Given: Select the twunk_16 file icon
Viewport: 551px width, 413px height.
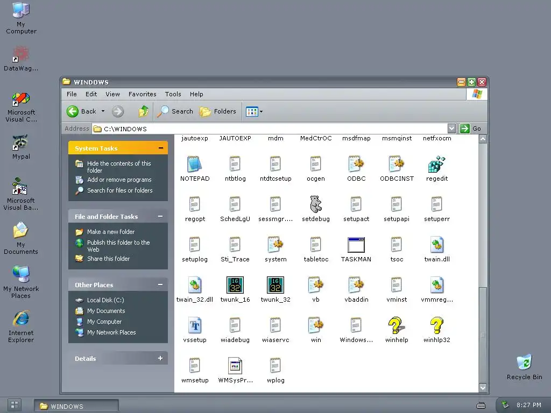Looking at the screenshot, I should coord(235,285).
